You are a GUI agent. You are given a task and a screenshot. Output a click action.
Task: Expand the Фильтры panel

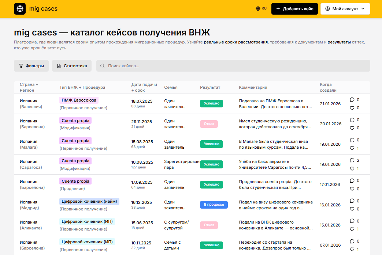[31, 66]
